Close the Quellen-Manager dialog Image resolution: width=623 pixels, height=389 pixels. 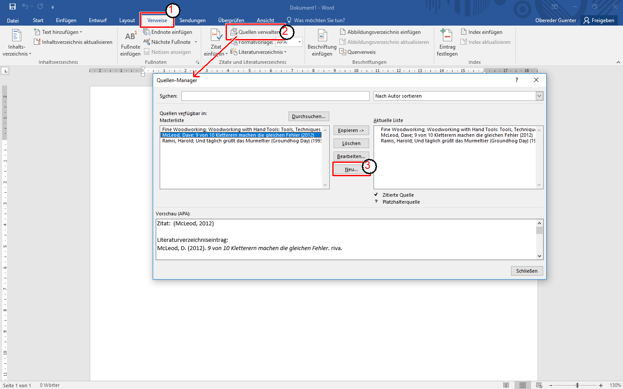pos(536,80)
